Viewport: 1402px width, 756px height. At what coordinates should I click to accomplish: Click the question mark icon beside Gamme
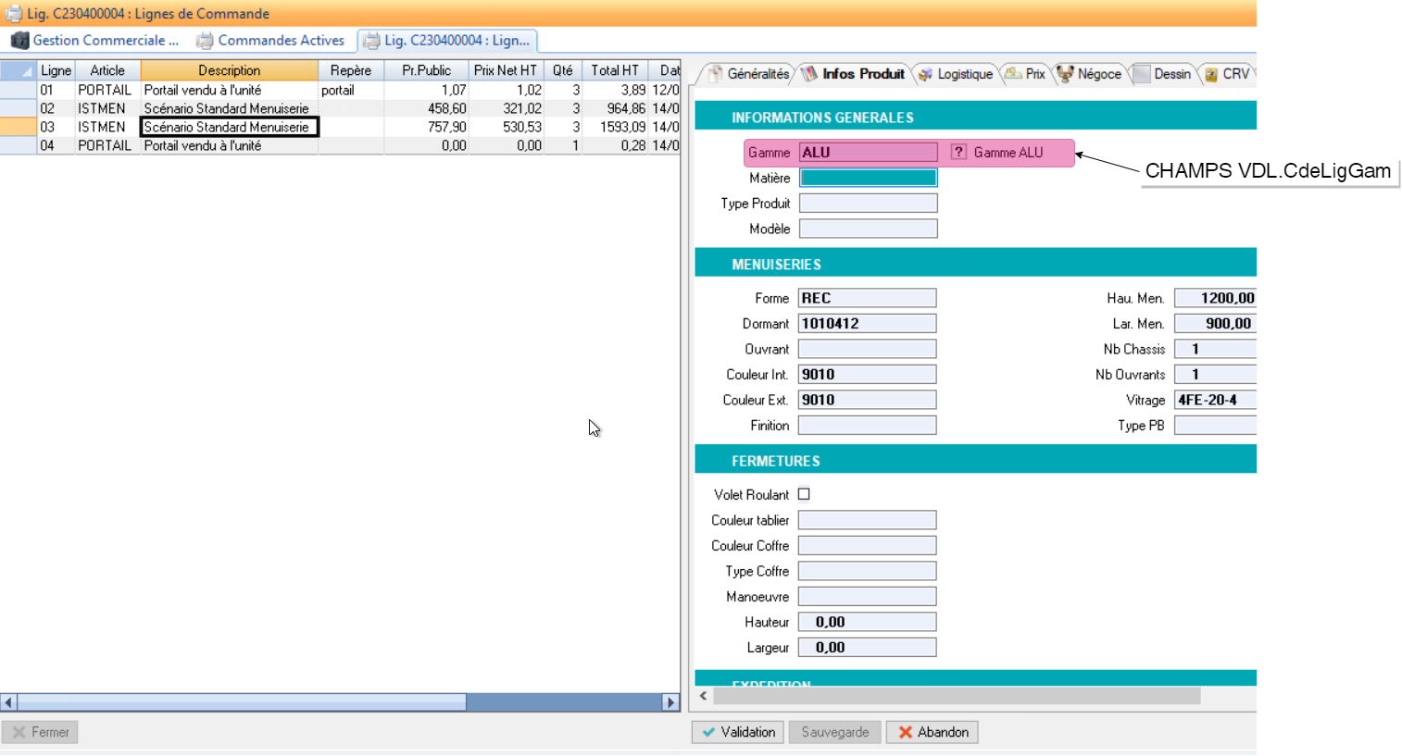tap(958, 153)
